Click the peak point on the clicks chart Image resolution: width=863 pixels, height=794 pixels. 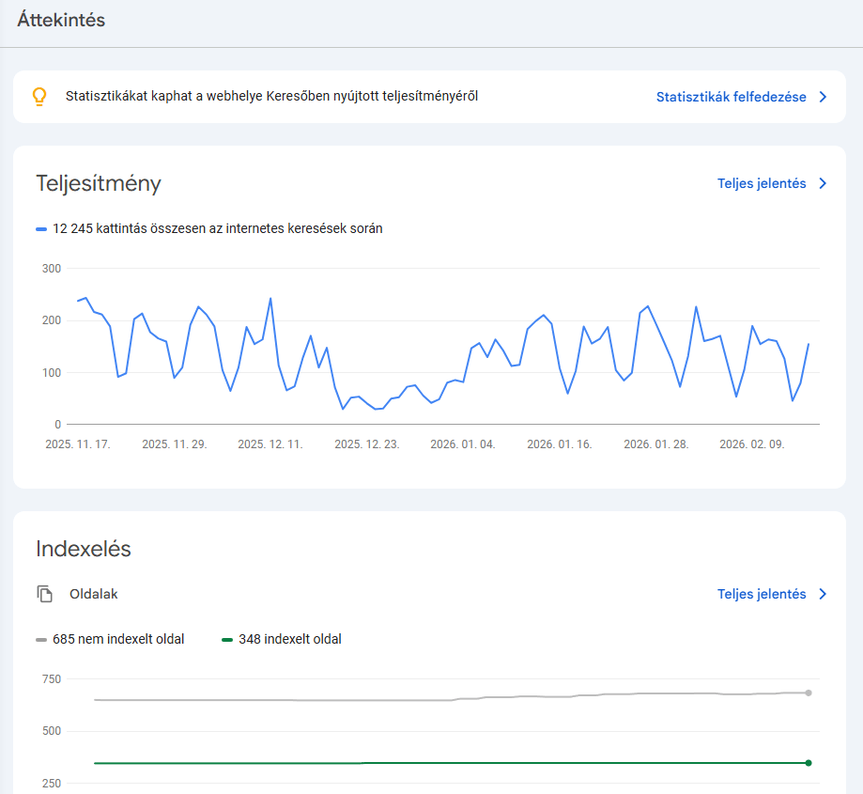click(271, 299)
